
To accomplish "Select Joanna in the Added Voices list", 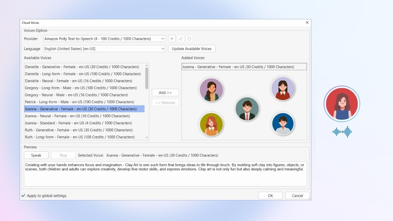I will point(238,67).
